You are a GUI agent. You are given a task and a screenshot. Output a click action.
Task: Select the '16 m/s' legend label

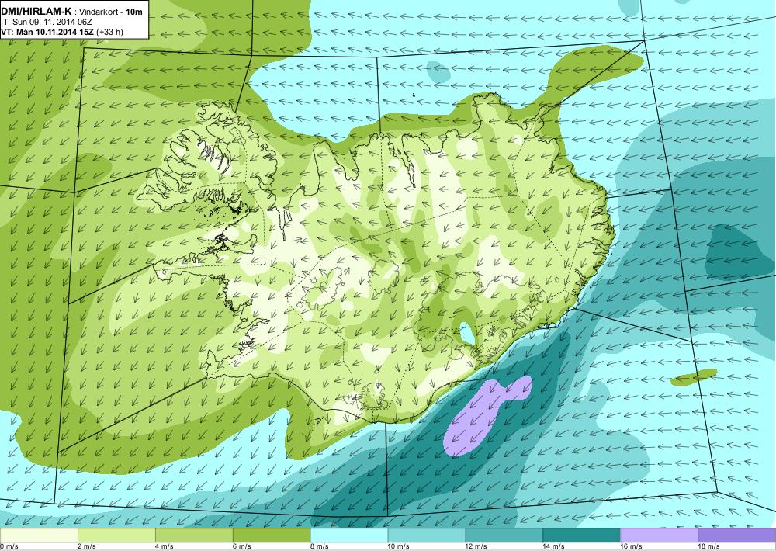pyautogui.click(x=631, y=546)
